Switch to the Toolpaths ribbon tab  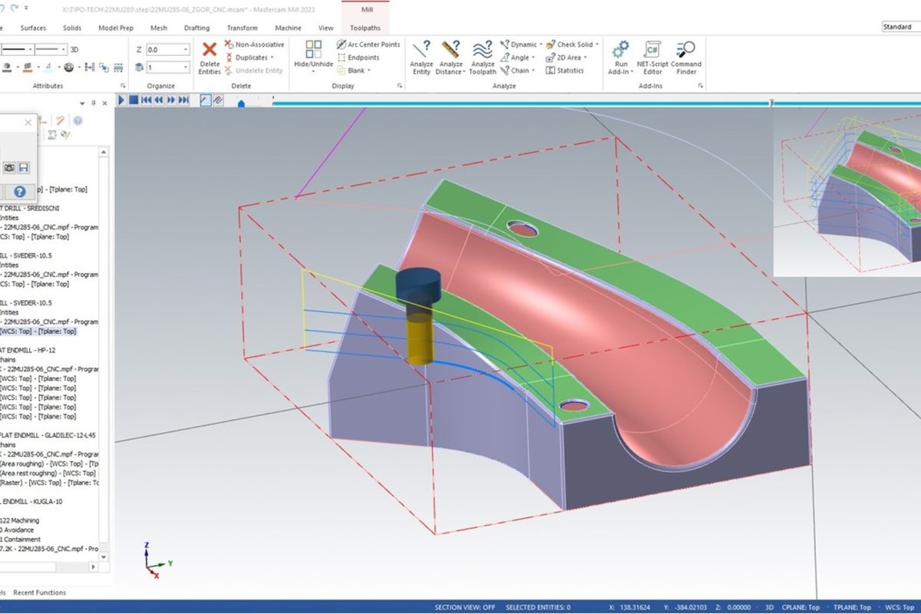coord(365,28)
